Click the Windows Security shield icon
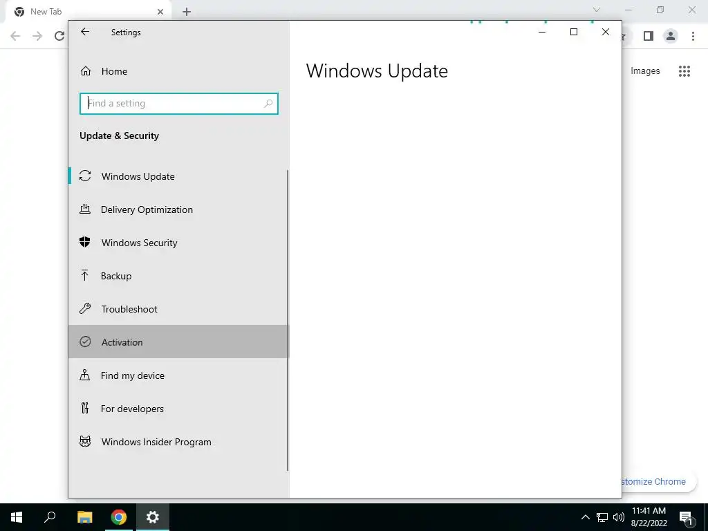708x531 pixels. (85, 242)
